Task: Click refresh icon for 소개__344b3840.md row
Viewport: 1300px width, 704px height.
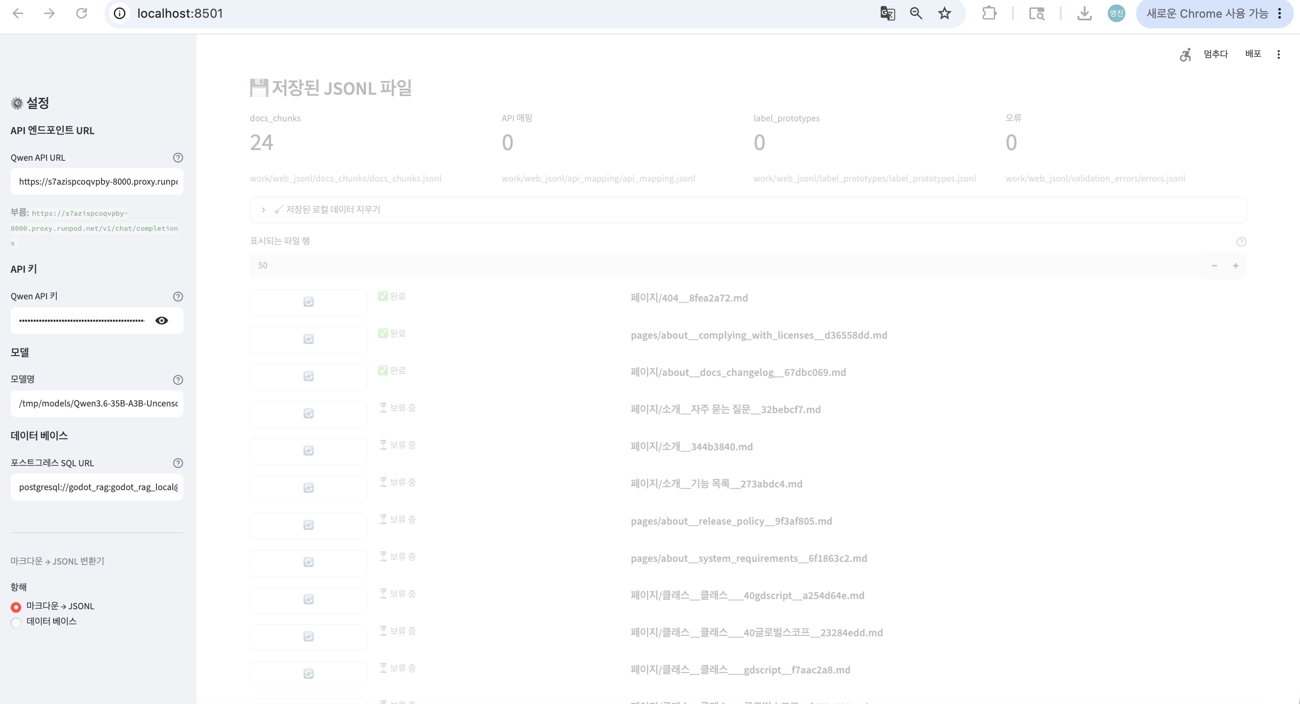Action: tap(308, 451)
